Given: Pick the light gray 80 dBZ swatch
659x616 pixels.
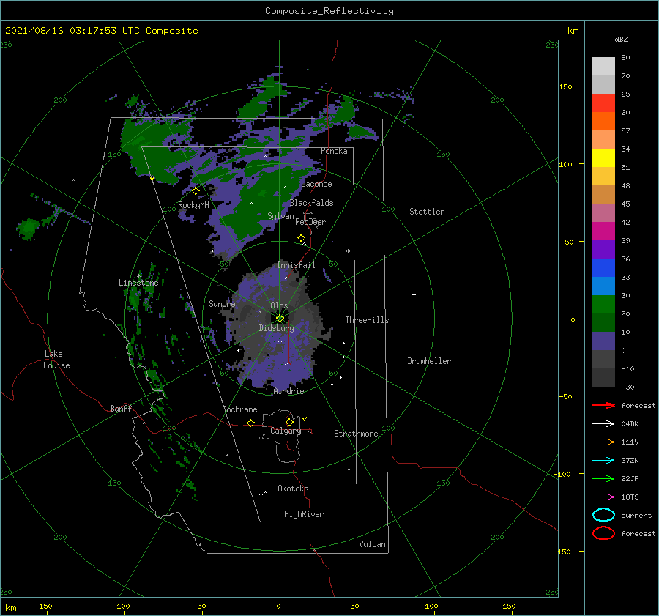Looking at the screenshot, I should tap(603, 66).
